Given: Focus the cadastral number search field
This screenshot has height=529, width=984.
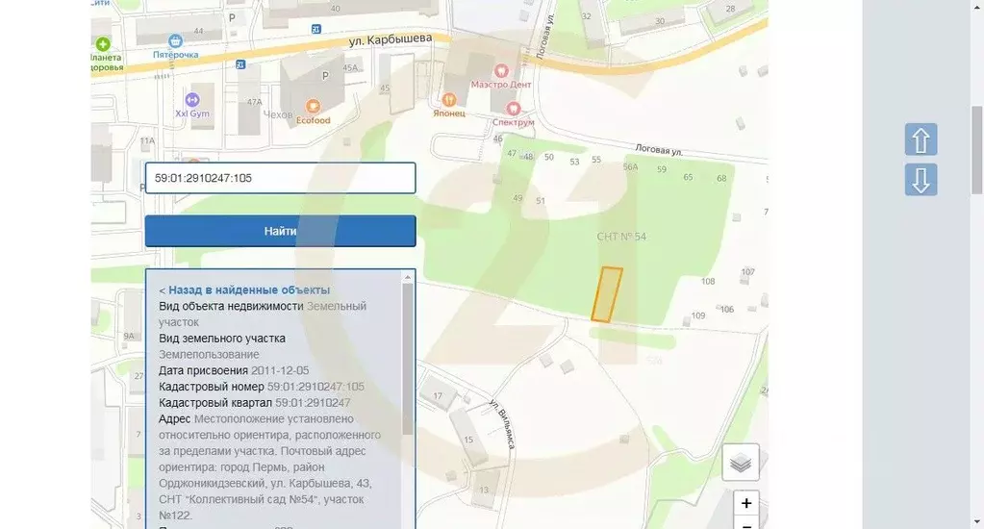Looking at the screenshot, I should (x=280, y=178).
